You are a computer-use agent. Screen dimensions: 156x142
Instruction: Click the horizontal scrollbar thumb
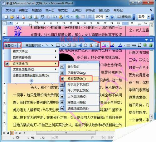66,133
